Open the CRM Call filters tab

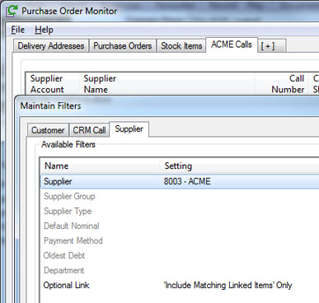point(89,130)
